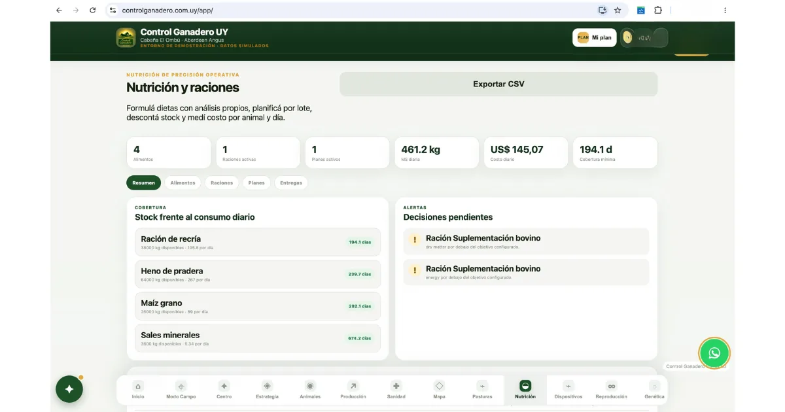Select the Centro sparkle icon
The width and height of the screenshot is (785, 412).
point(224,386)
